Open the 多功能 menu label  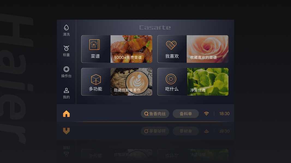95,89
